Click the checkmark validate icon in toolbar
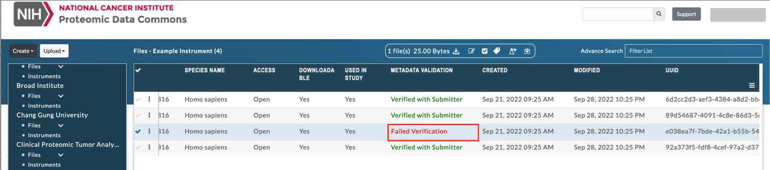The width and height of the screenshot is (770, 170). click(x=485, y=51)
